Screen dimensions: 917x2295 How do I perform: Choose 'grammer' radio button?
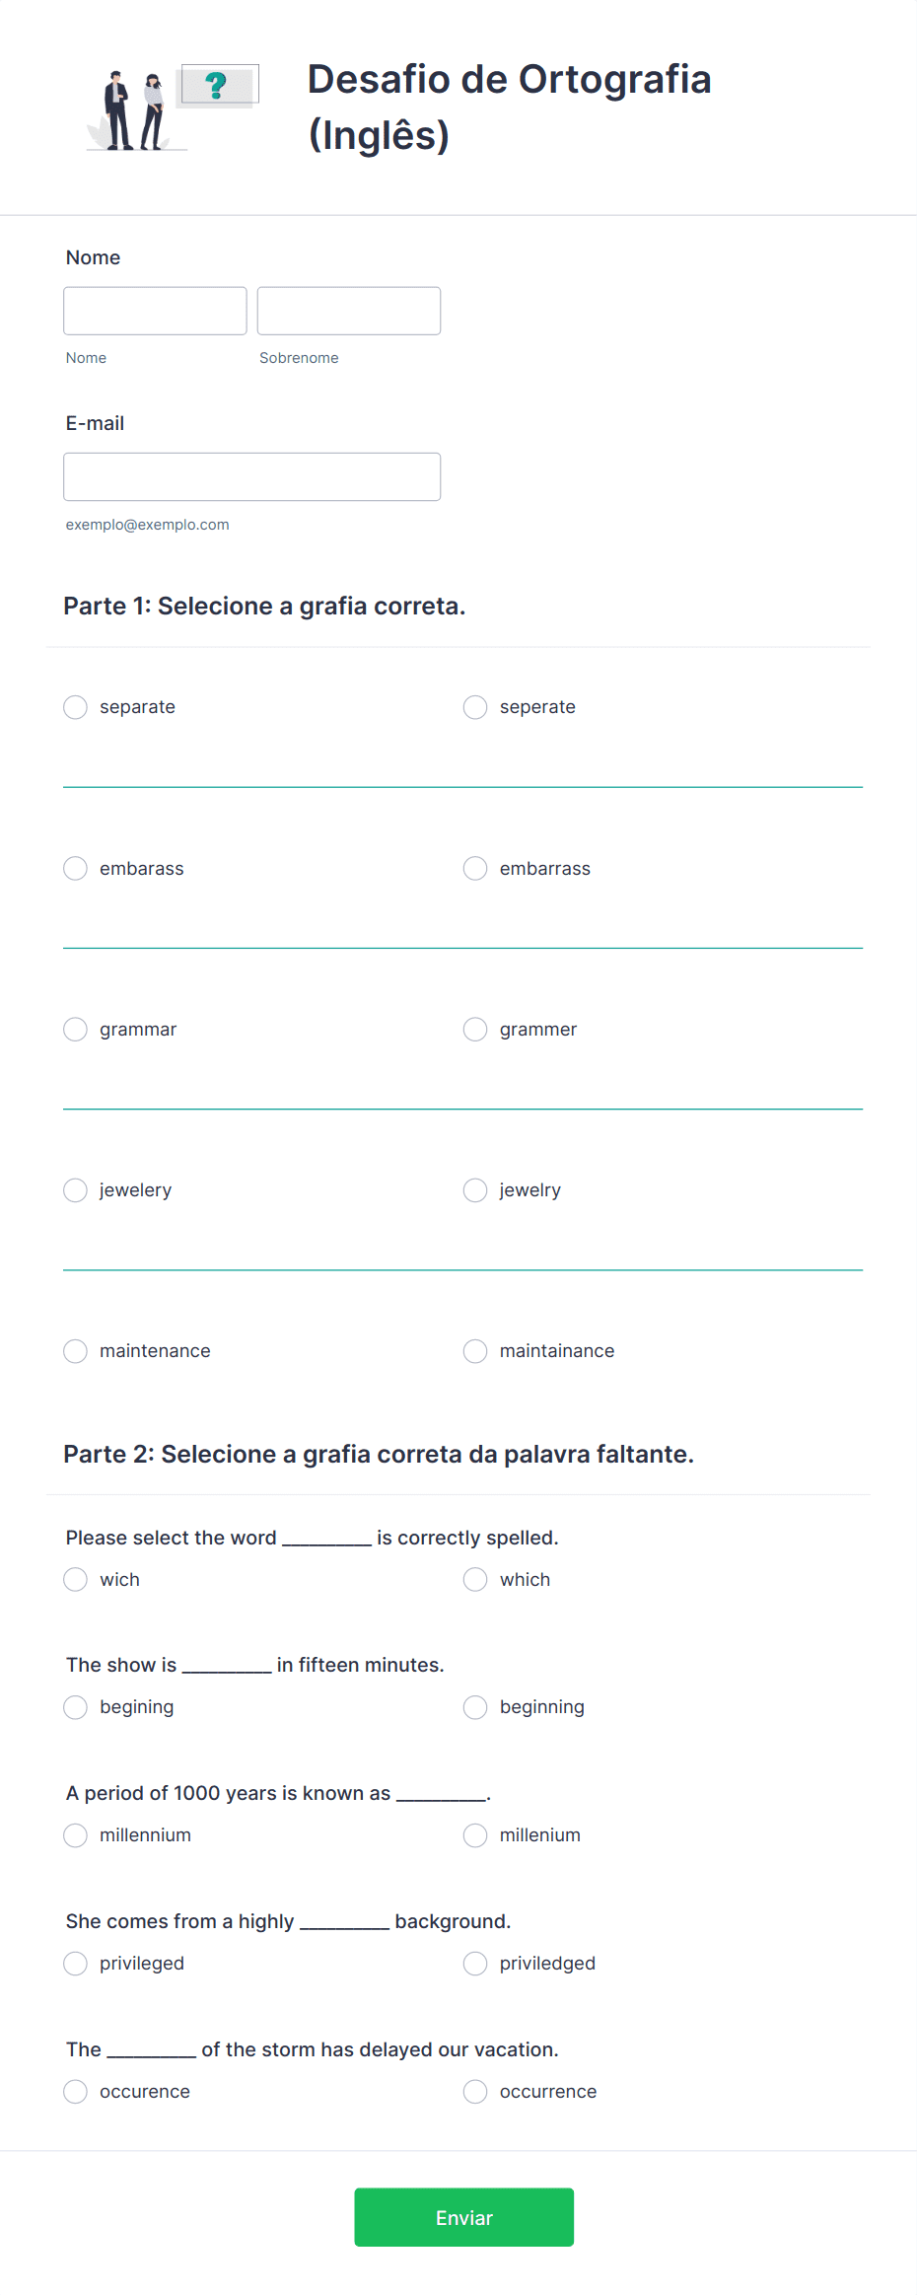coord(475,1030)
